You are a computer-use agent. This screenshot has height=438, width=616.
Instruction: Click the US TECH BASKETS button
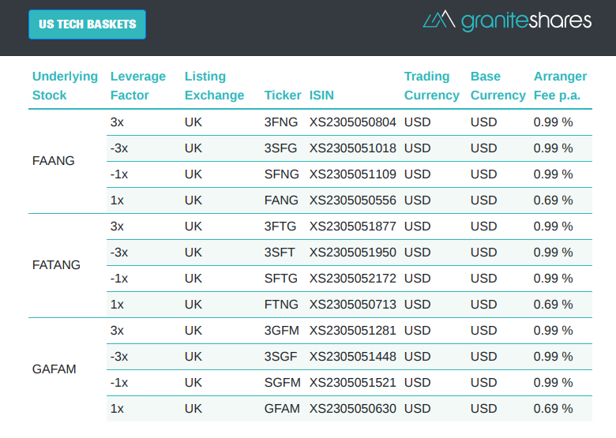point(87,24)
